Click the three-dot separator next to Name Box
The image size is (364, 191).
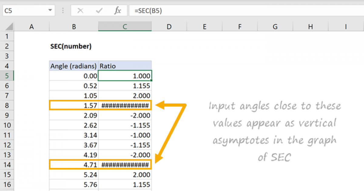point(63,10)
